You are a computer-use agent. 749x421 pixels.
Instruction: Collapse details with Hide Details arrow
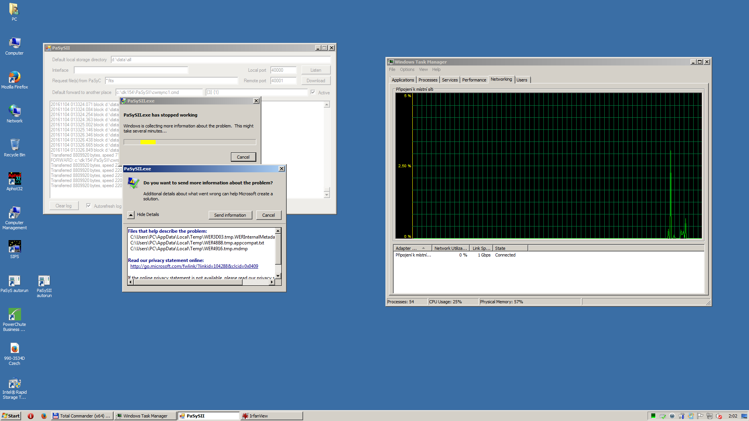tap(131, 215)
